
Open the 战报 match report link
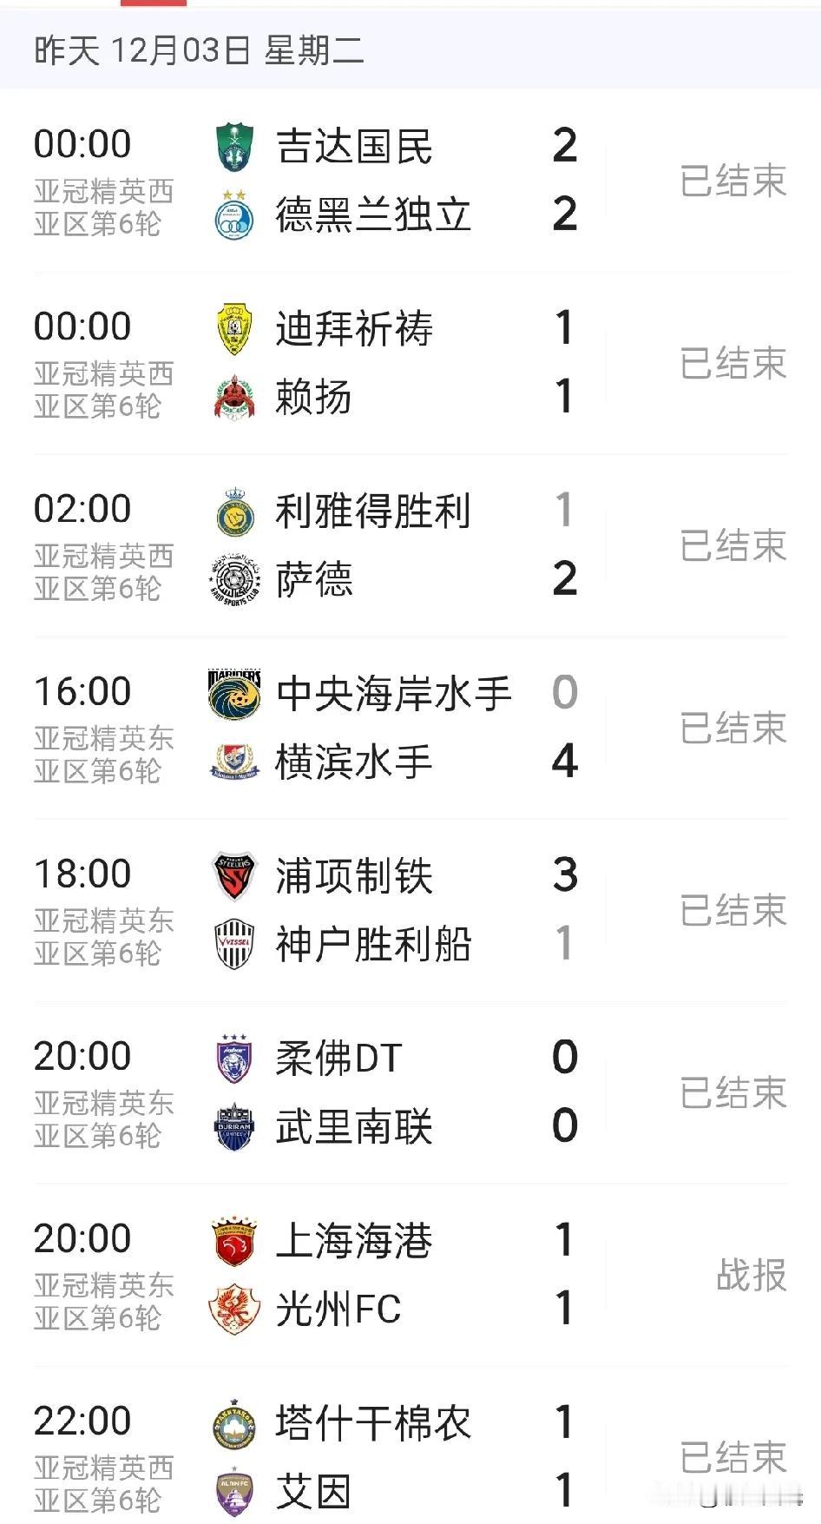[752, 1275]
